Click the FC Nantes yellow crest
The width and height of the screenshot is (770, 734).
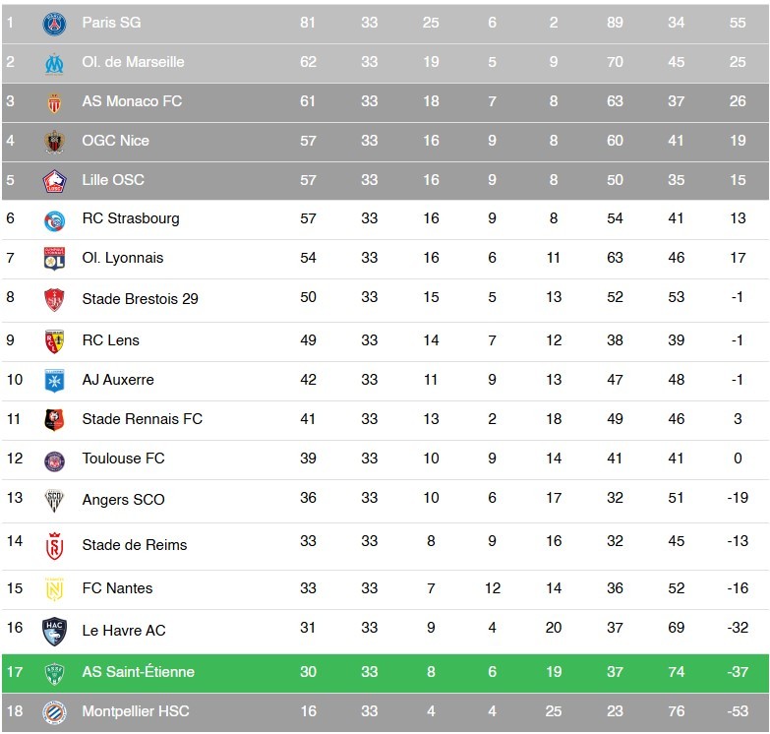pyautogui.click(x=54, y=588)
